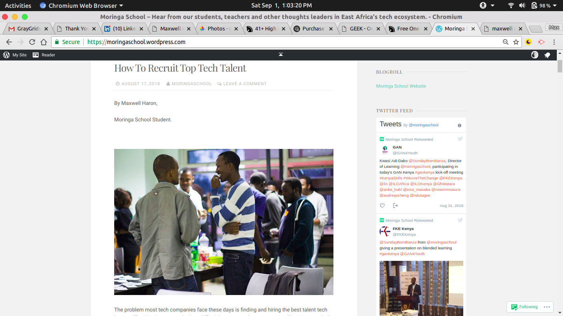Image resolution: width=563 pixels, height=316 pixels.
Task: Share the GAN tweet using share icon
Action: [x=395, y=206]
